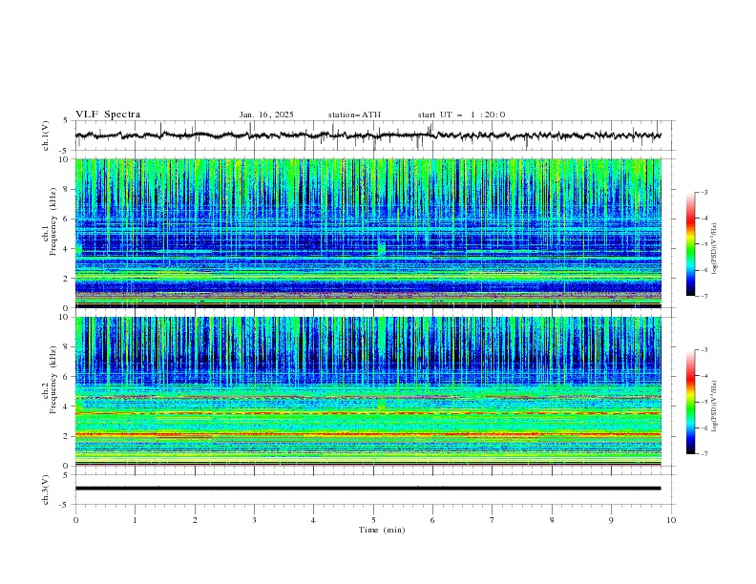Click the ch.2 spectrogram color scale bar
The image size is (756, 584).
point(690,402)
